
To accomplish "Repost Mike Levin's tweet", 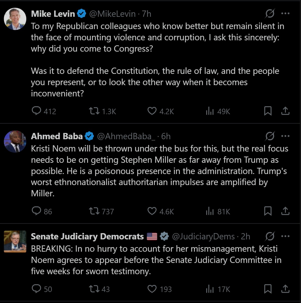I will (94, 111).
